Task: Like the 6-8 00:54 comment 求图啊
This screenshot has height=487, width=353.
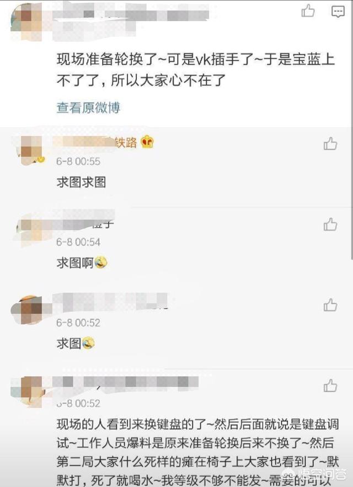Action: 330,224
